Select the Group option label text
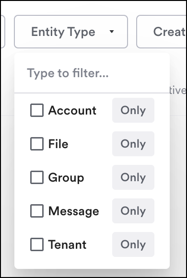Viewport: 187px width, 278px height. (66, 178)
